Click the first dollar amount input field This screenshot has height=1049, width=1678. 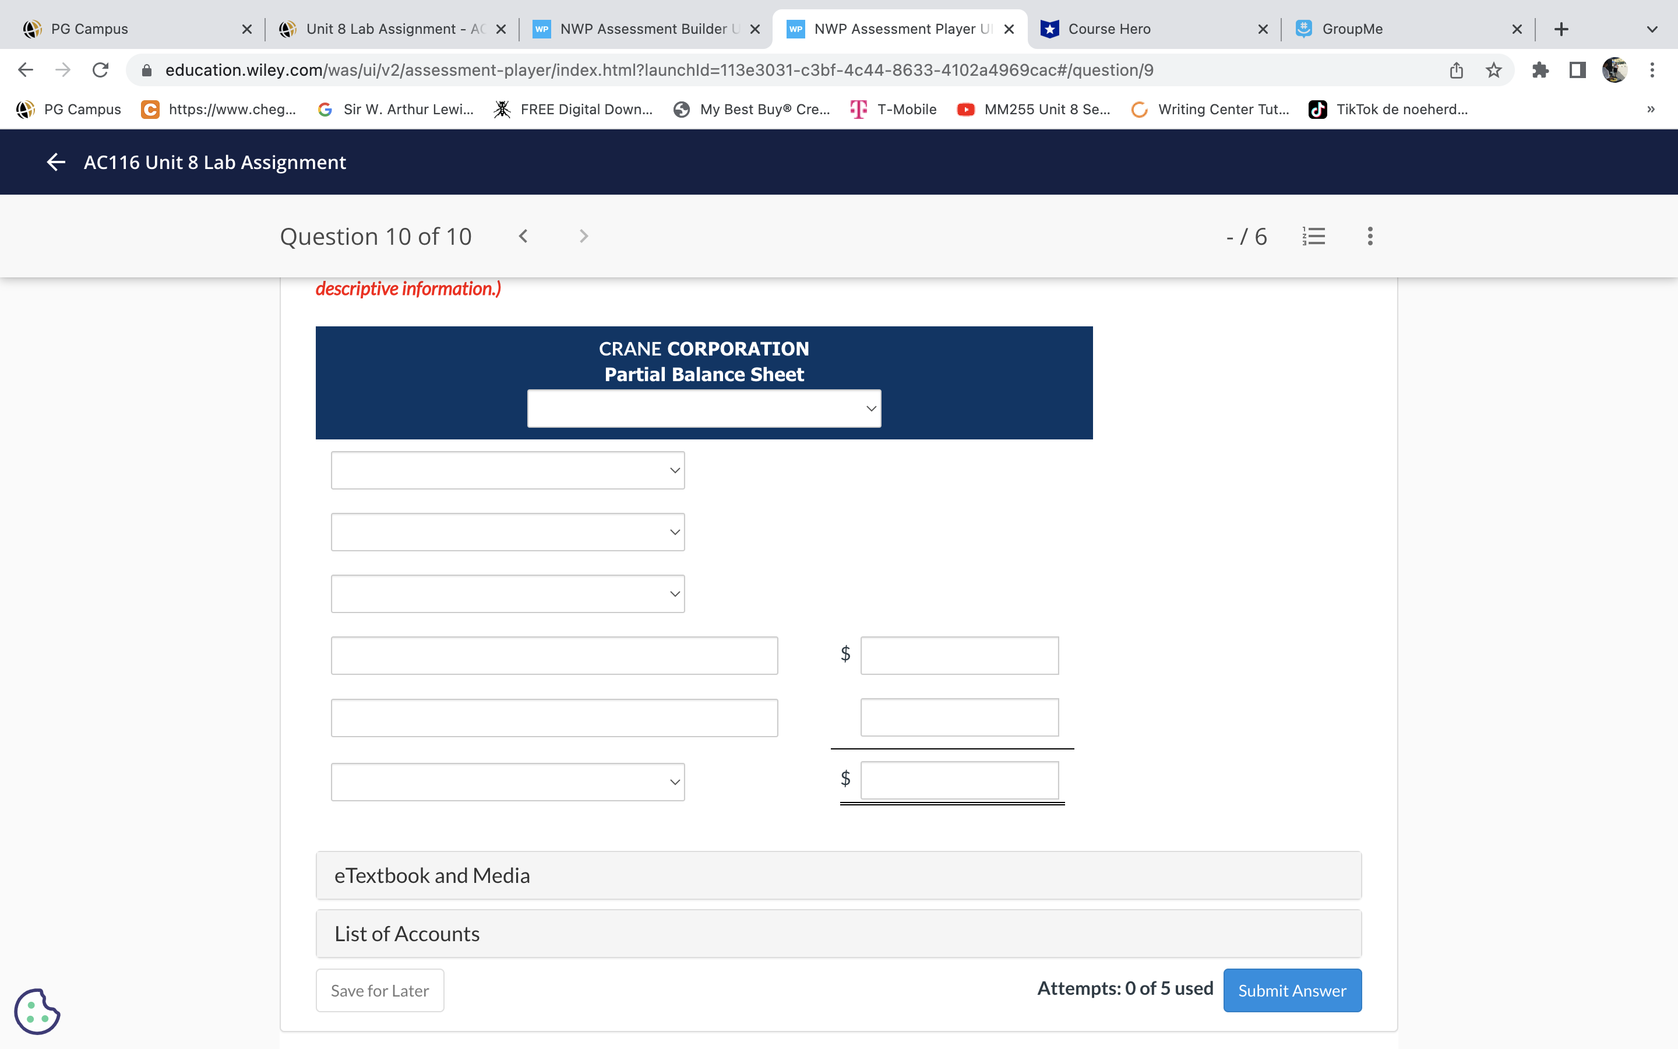959,656
